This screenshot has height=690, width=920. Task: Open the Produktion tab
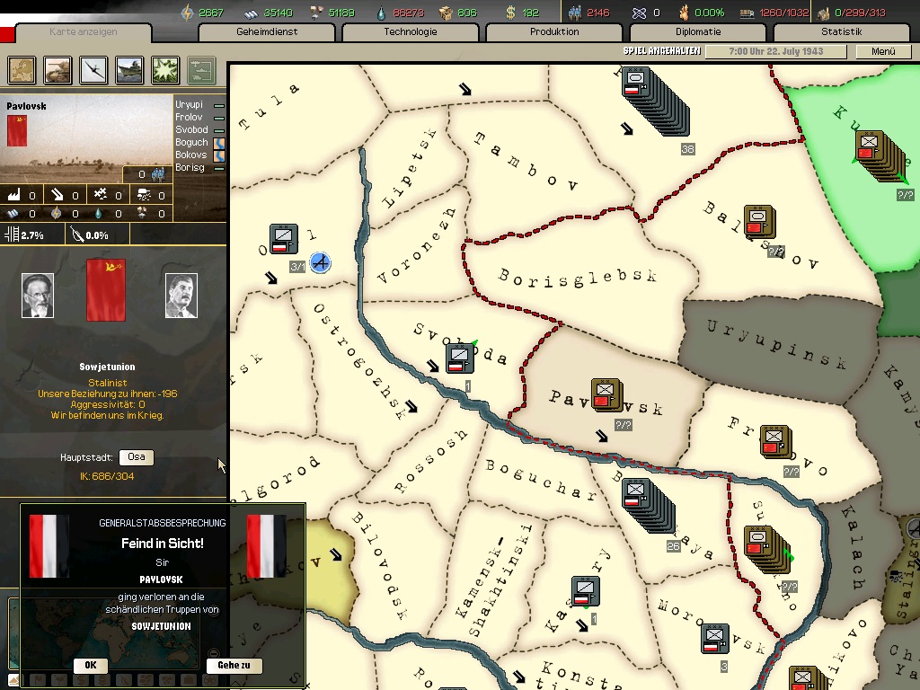554,31
